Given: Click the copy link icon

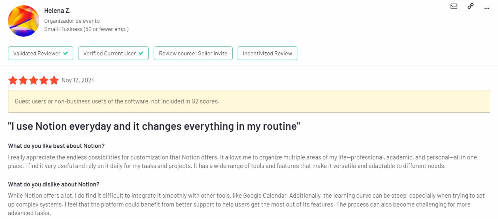Looking at the screenshot, I should 470,6.
